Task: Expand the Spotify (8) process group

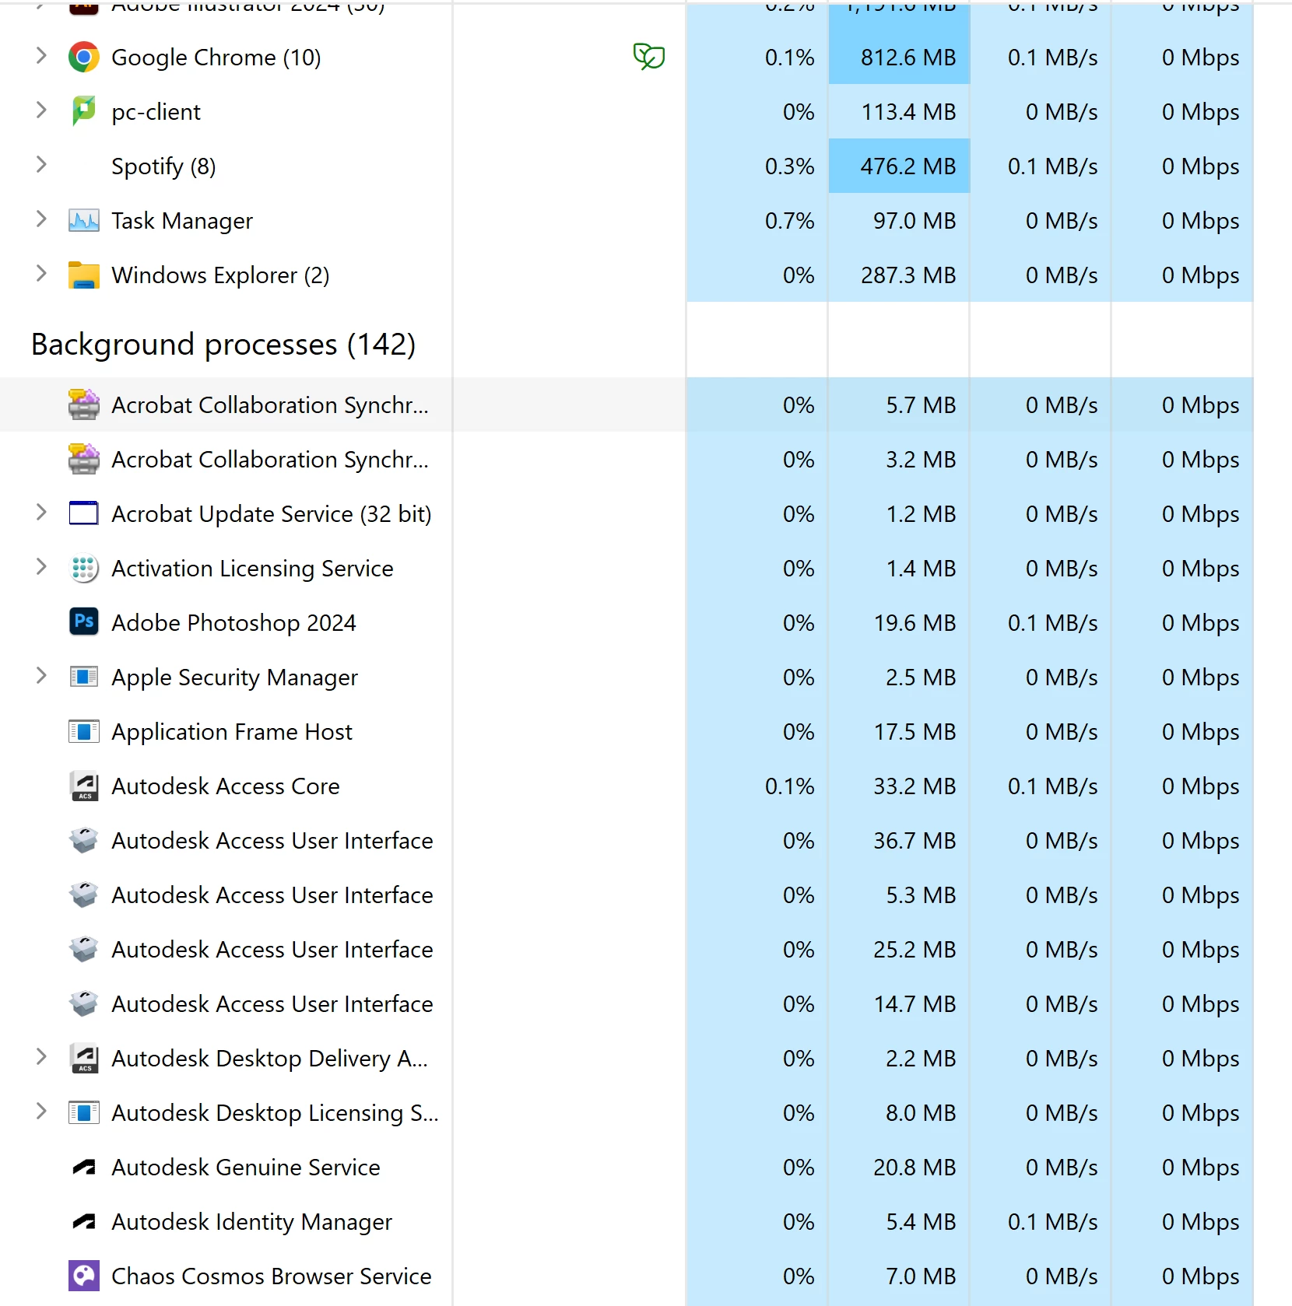Action: (x=41, y=165)
